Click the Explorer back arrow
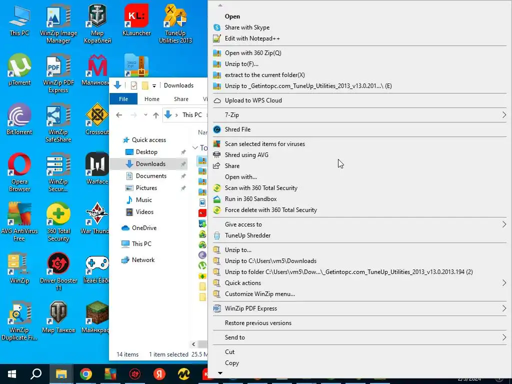Image resolution: width=512 pixels, height=384 pixels. tap(119, 115)
